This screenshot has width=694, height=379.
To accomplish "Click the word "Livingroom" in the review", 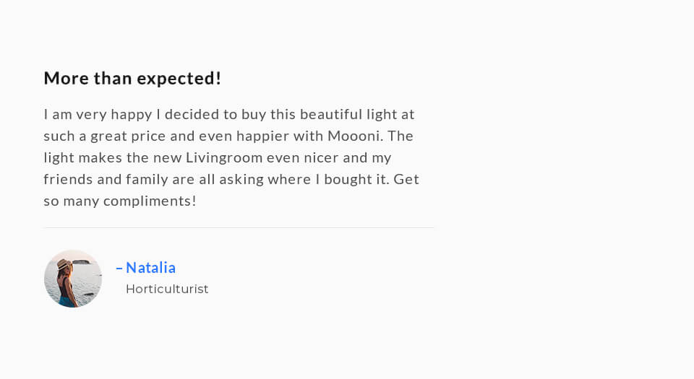I will pos(223,157).
